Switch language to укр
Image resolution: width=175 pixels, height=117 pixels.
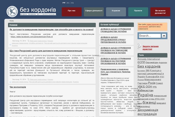coord(64,3)
